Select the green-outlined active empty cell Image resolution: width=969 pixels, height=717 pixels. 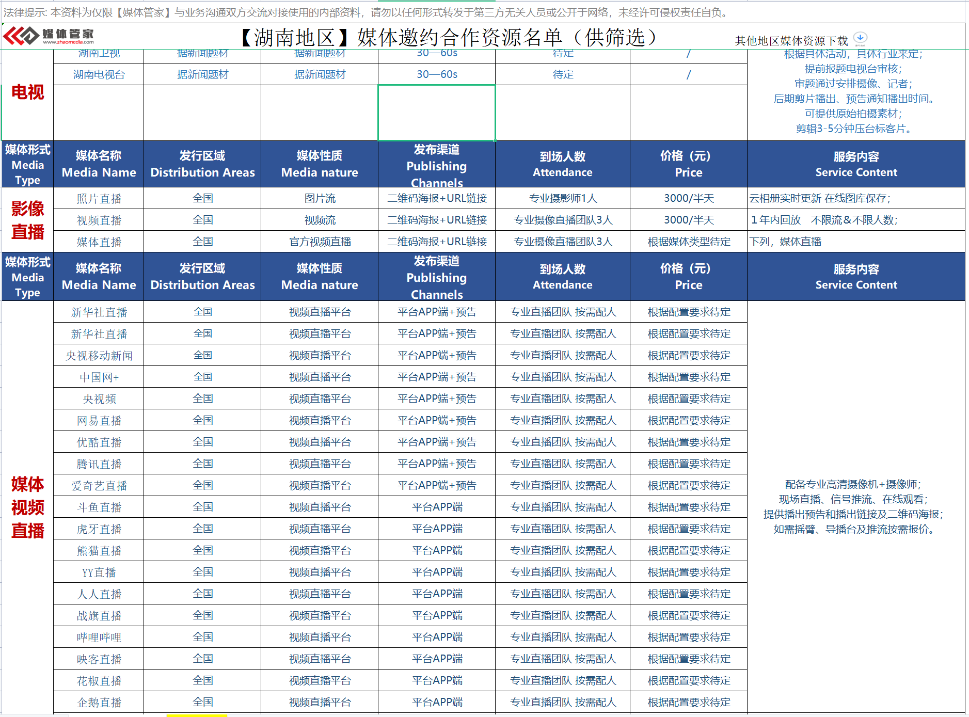[437, 113]
